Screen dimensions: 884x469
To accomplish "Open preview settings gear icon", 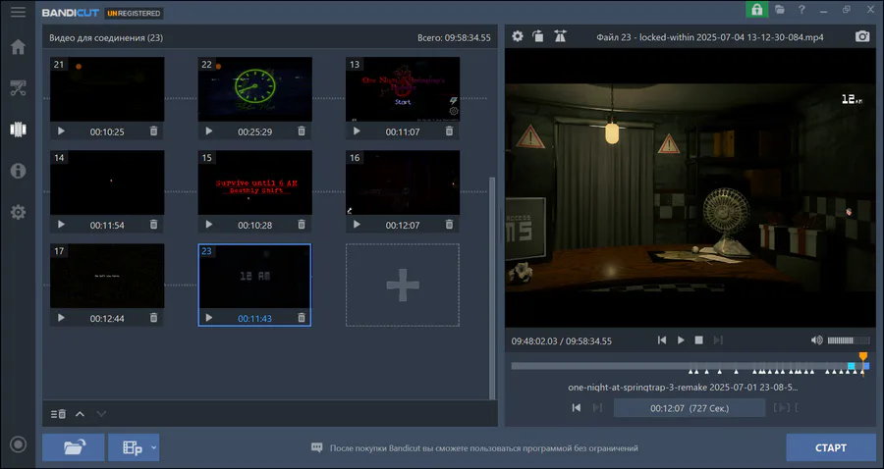I will coord(518,36).
